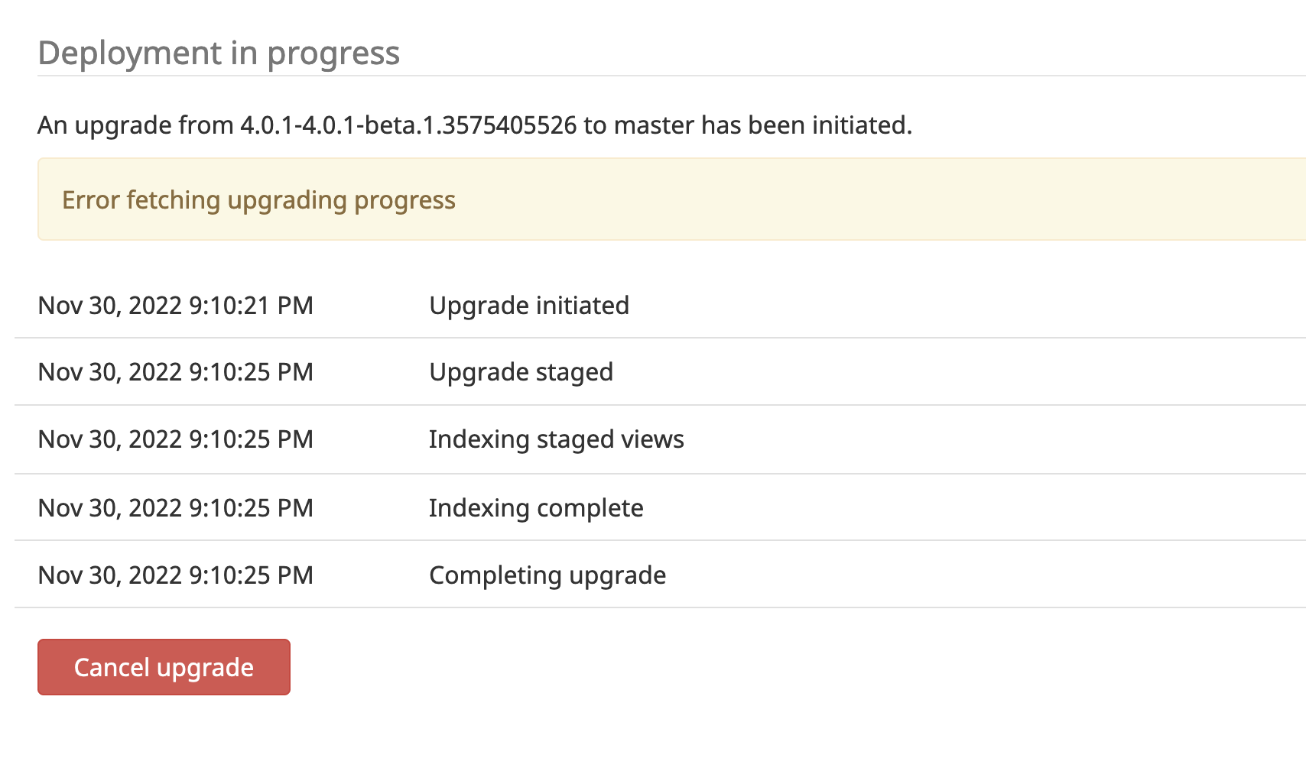The width and height of the screenshot is (1306, 758).
Task: Click the word master in the upgrade description
Action: point(655,125)
